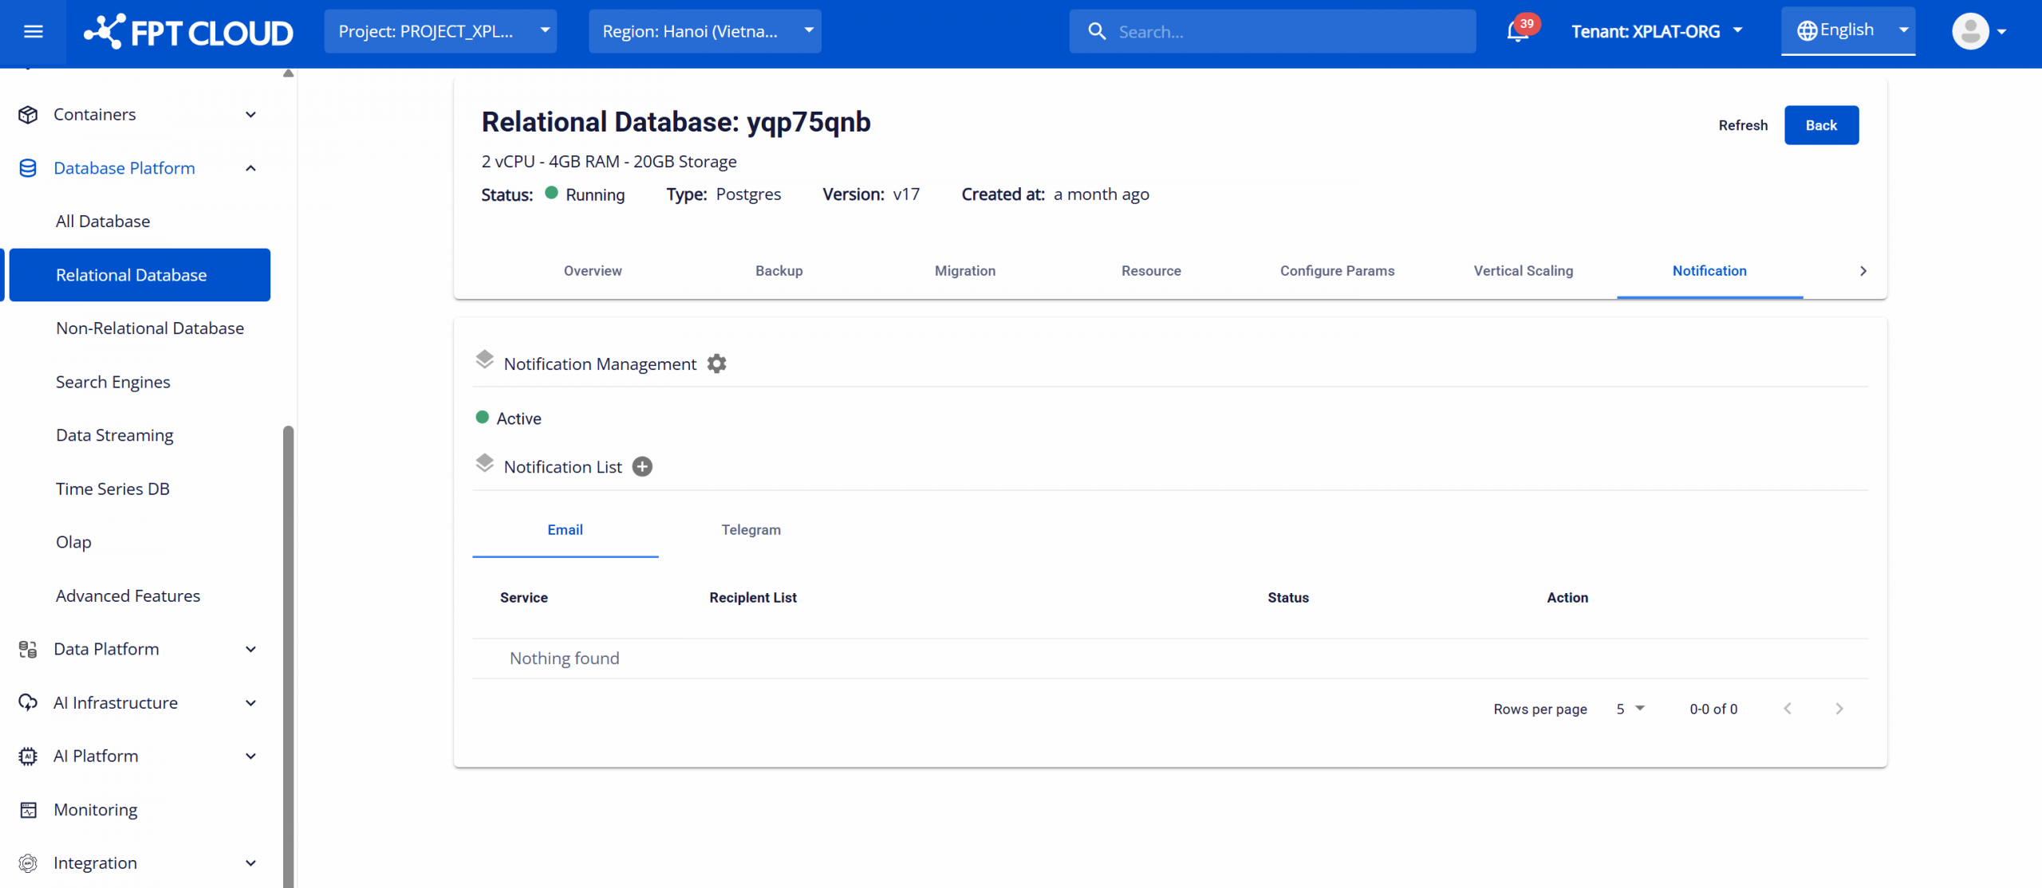2042x888 pixels.
Task: Open the Vertical Scaling tab
Action: coord(1523,271)
